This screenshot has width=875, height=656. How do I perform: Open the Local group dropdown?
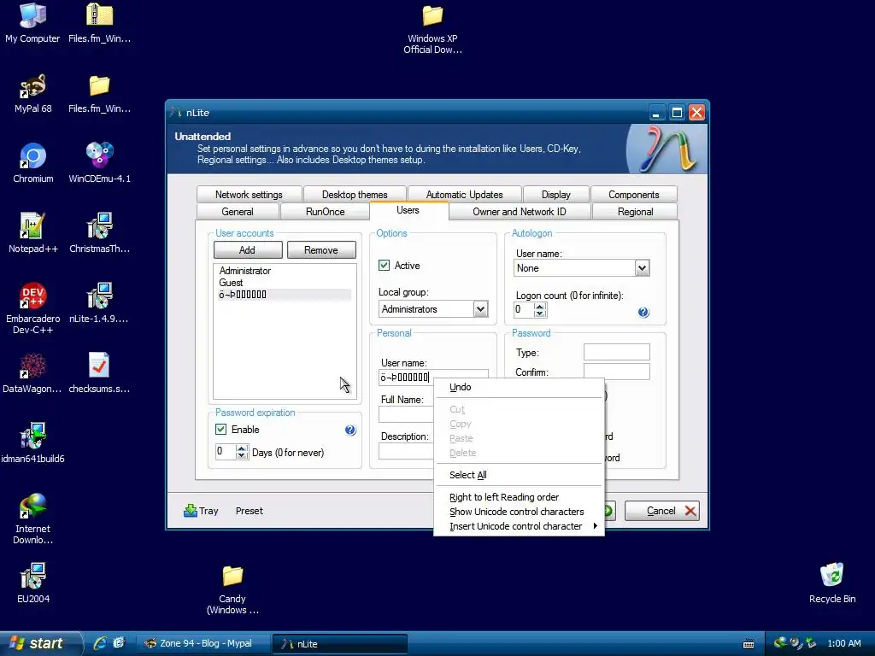(x=480, y=309)
